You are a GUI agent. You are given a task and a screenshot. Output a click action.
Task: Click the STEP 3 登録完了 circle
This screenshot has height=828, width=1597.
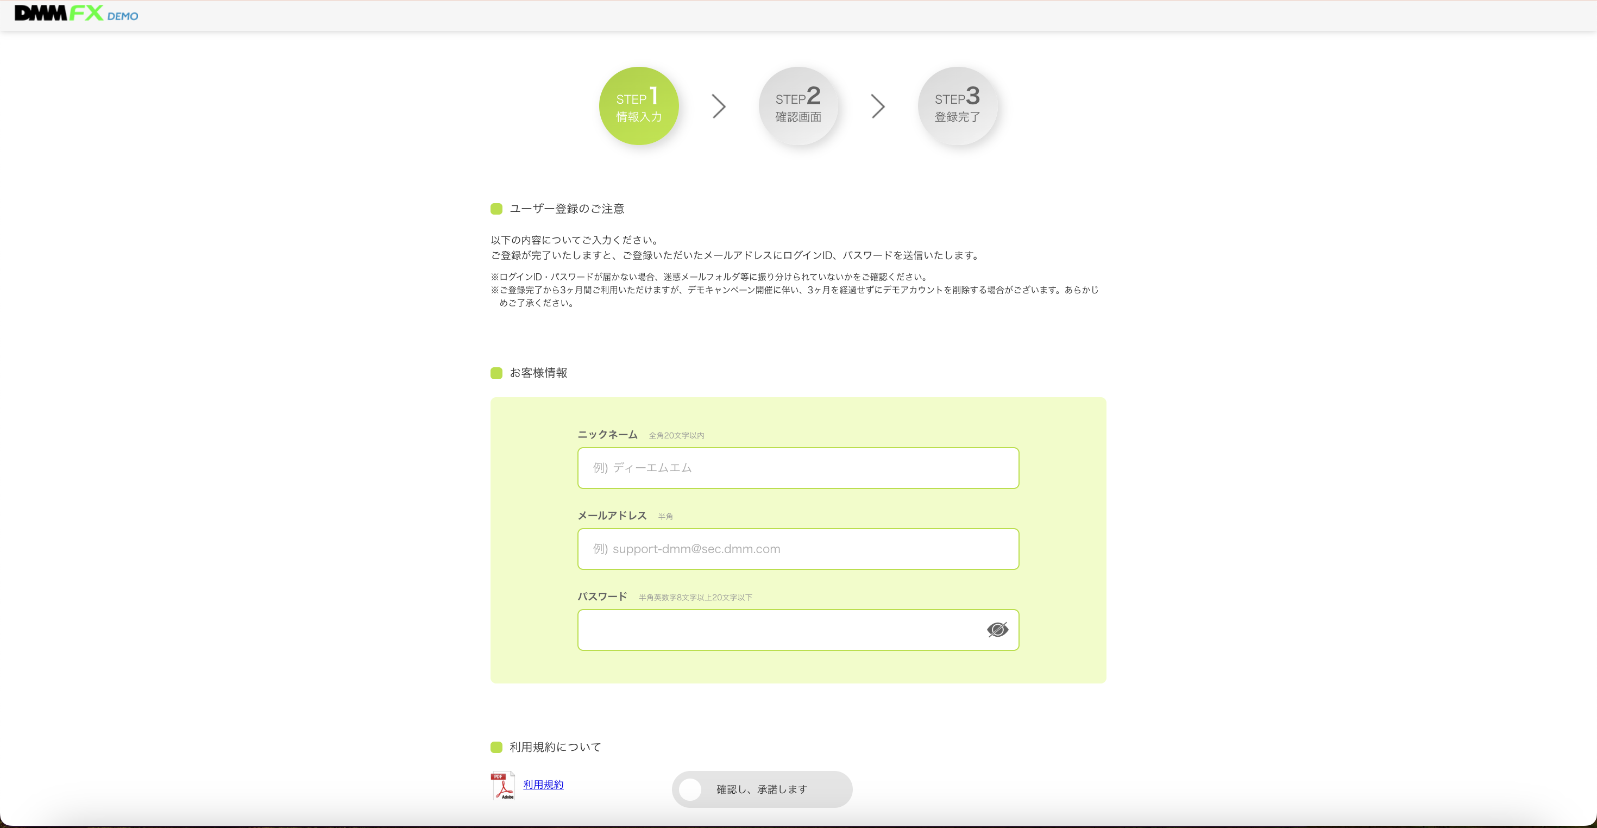(x=957, y=106)
